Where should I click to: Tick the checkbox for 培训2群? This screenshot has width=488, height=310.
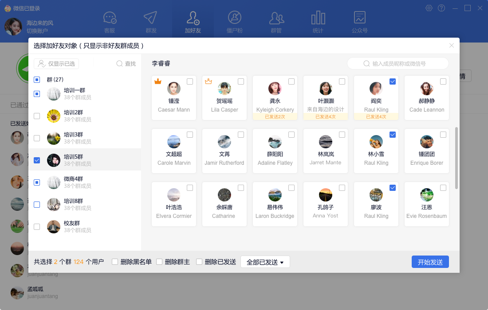tap(37, 116)
